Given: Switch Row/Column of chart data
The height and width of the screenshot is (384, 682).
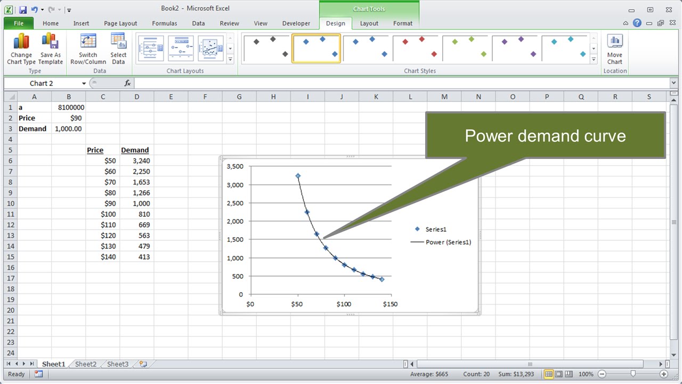Looking at the screenshot, I should click(x=88, y=49).
